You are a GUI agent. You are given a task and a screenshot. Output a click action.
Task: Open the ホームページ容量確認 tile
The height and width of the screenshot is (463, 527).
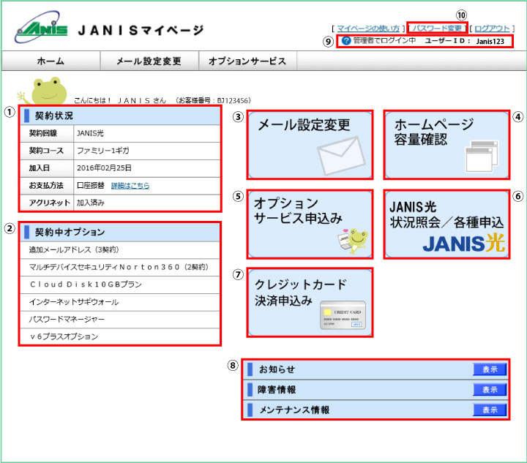pyautogui.click(x=446, y=145)
